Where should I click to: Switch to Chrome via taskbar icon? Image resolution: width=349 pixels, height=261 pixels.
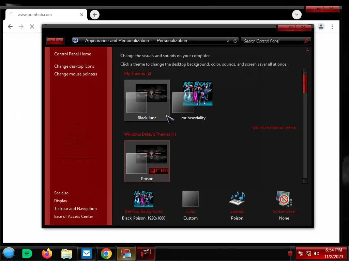(106, 253)
